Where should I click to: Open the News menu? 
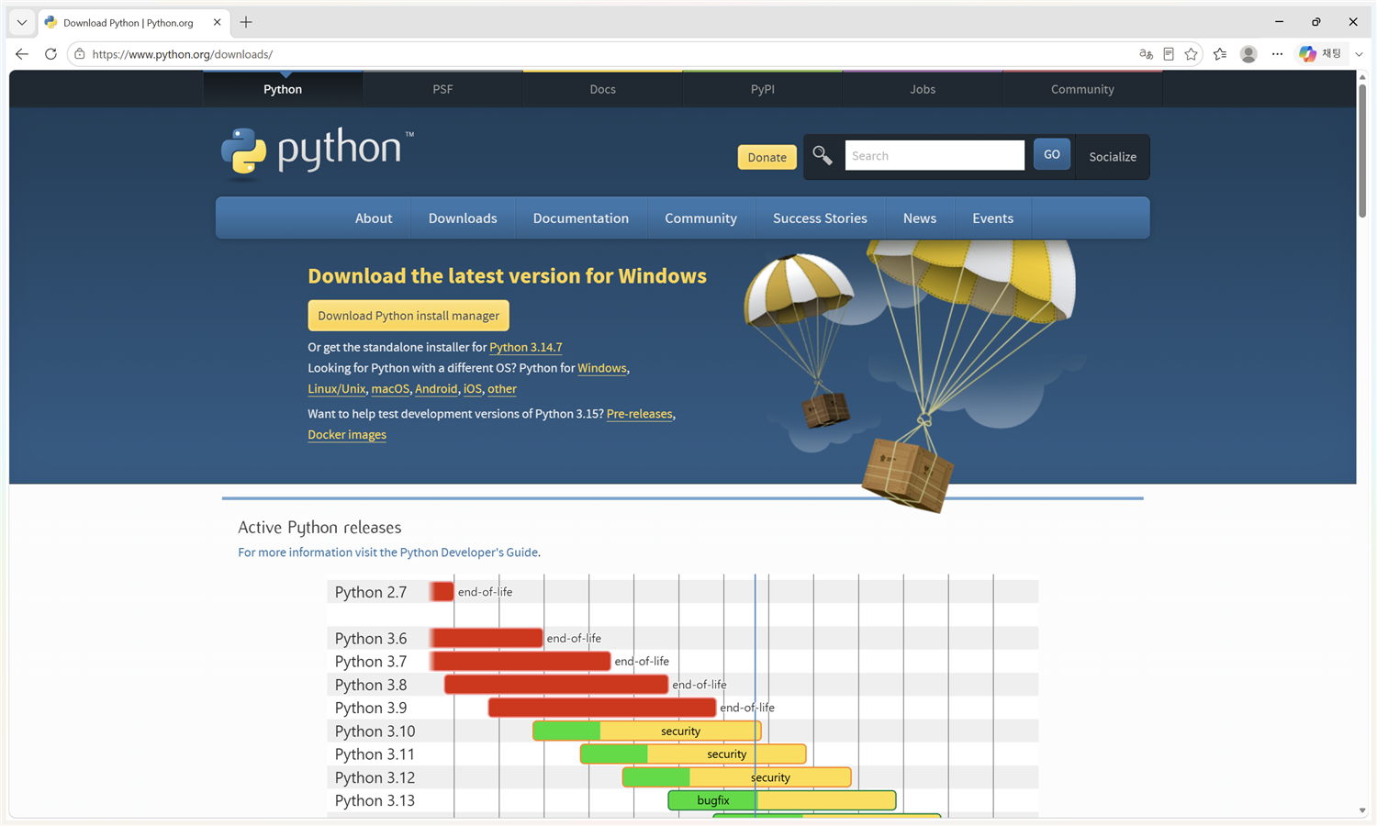[x=920, y=218]
